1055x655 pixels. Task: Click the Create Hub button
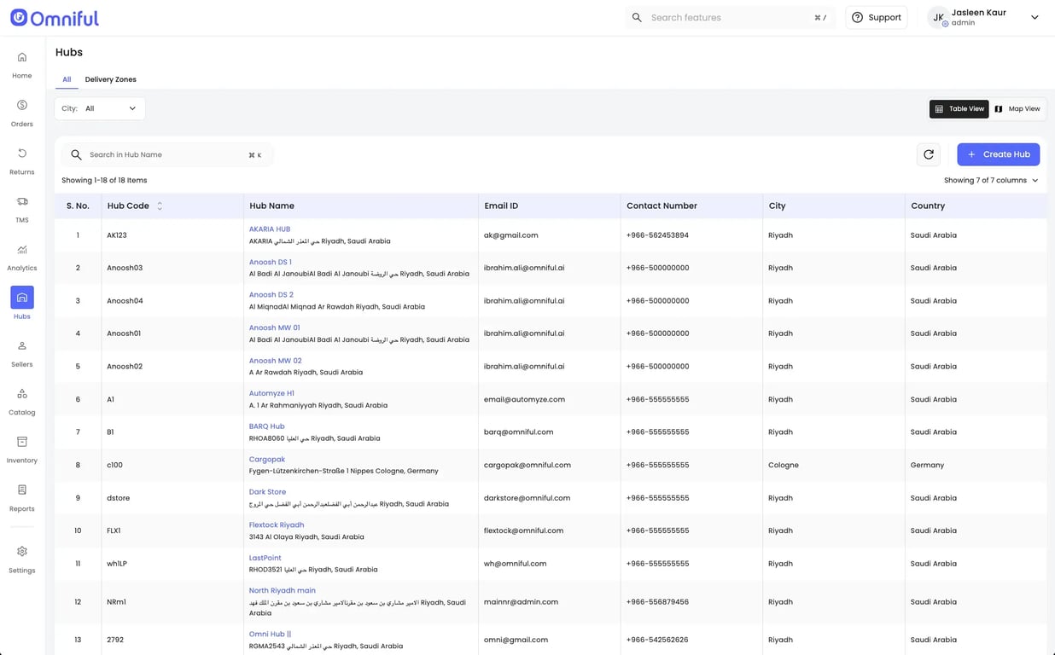click(998, 154)
